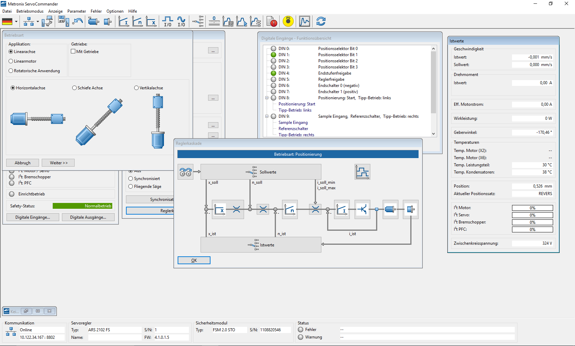Open the Parameter menu
This screenshot has height=346, width=575.
[77, 11]
